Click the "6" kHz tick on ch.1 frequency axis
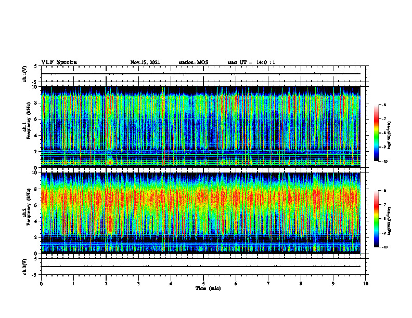The width and height of the screenshot is (412, 318). tap(36, 119)
